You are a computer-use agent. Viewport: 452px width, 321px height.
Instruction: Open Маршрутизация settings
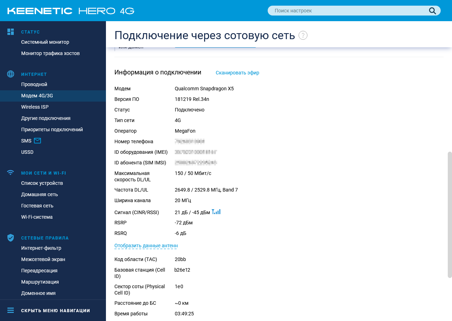point(40,282)
